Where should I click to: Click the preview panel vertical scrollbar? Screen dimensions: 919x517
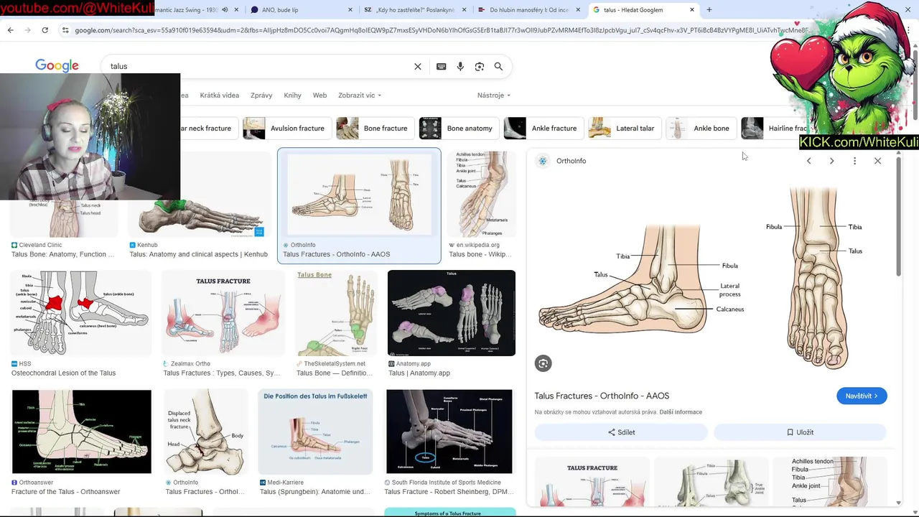tap(898, 215)
